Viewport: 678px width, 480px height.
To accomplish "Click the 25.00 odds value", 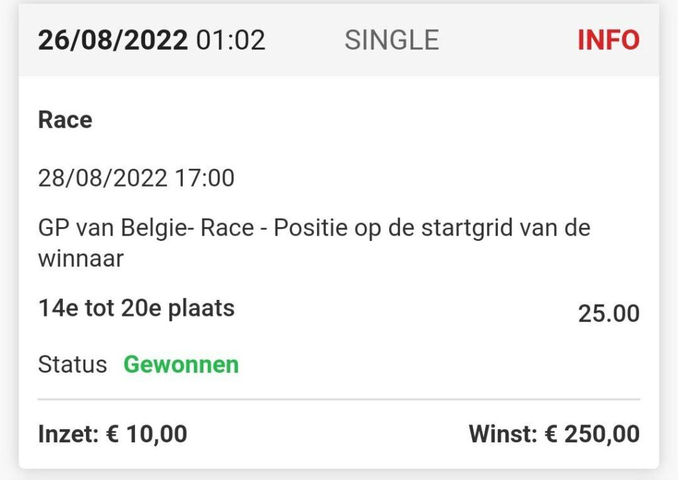I will tap(608, 313).
